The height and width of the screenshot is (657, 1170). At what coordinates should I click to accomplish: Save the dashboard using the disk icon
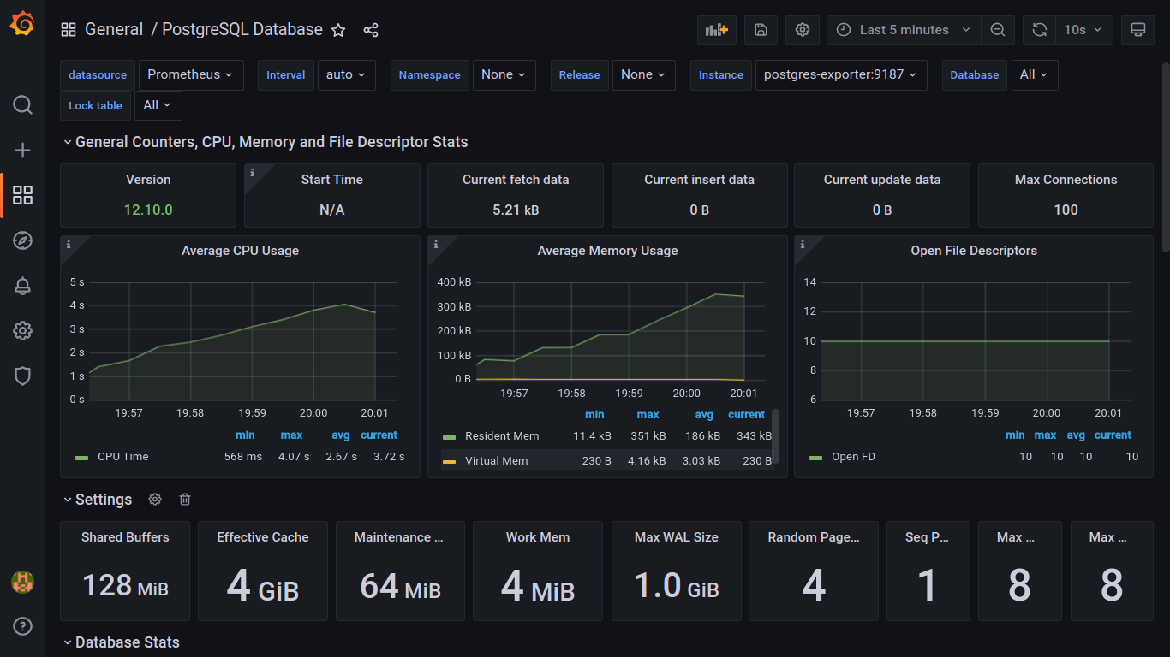(x=761, y=30)
